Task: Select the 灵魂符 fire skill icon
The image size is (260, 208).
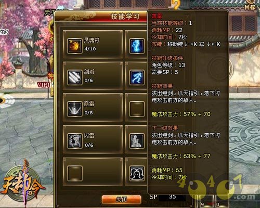Action: click(x=74, y=46)
